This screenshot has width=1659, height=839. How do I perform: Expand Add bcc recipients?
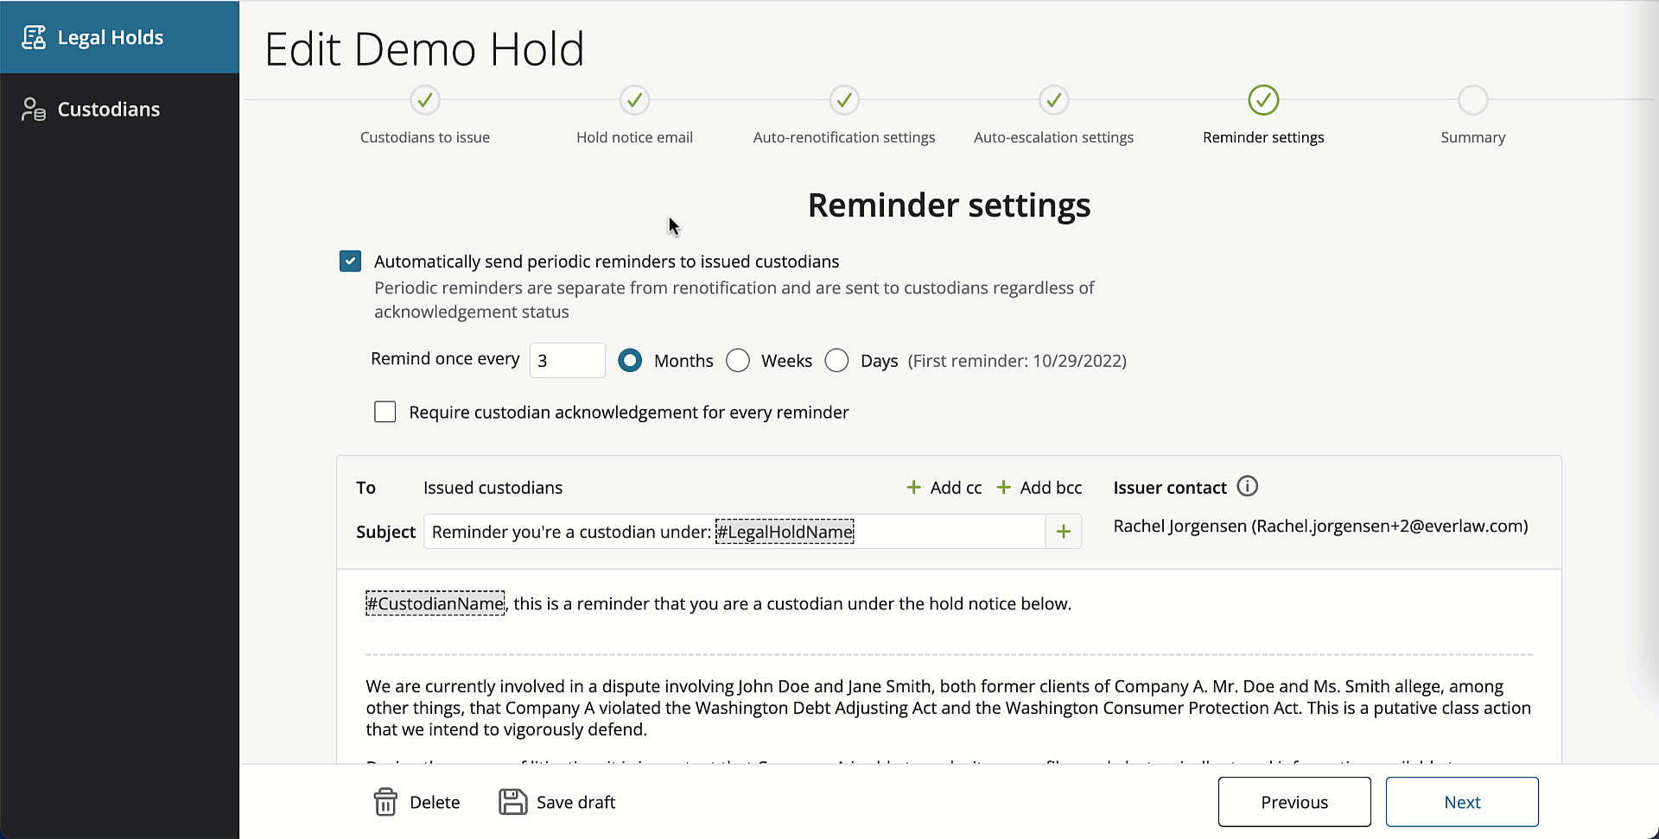[1039, 487]
